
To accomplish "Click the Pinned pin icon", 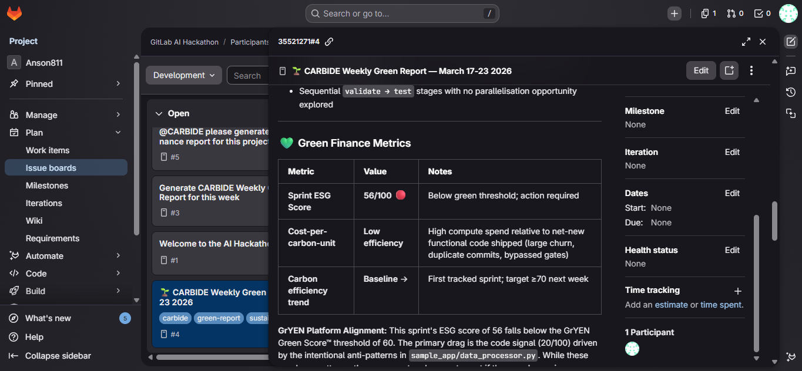I will coord(14,84).
